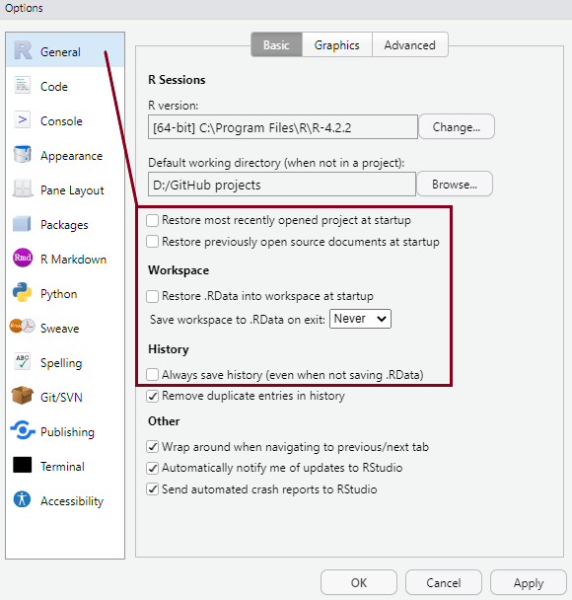572x600 pixels.
Task: Select the R Markdown label in sidebar
Action: 73,260
